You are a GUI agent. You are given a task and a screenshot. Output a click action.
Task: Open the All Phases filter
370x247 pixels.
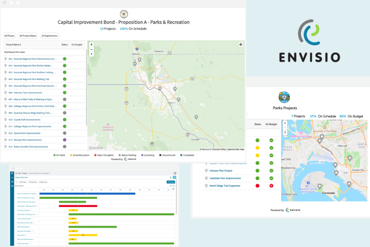click(x=9, y=35)
